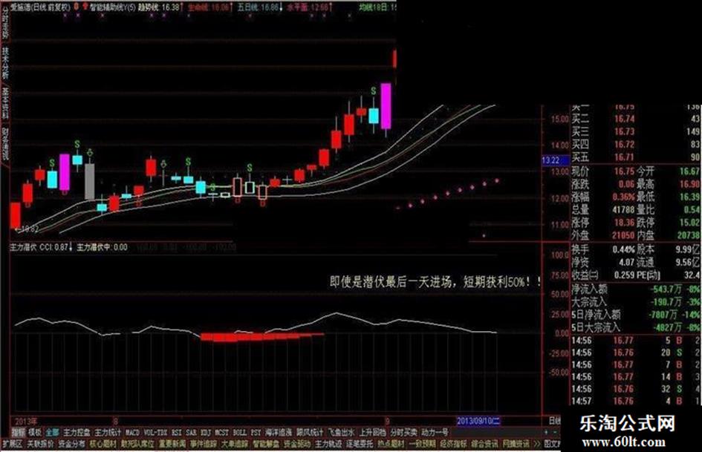The image size is (702, 452).
Task: Click 5日大宗流入 value -4827万
Action: pos(665,327)
